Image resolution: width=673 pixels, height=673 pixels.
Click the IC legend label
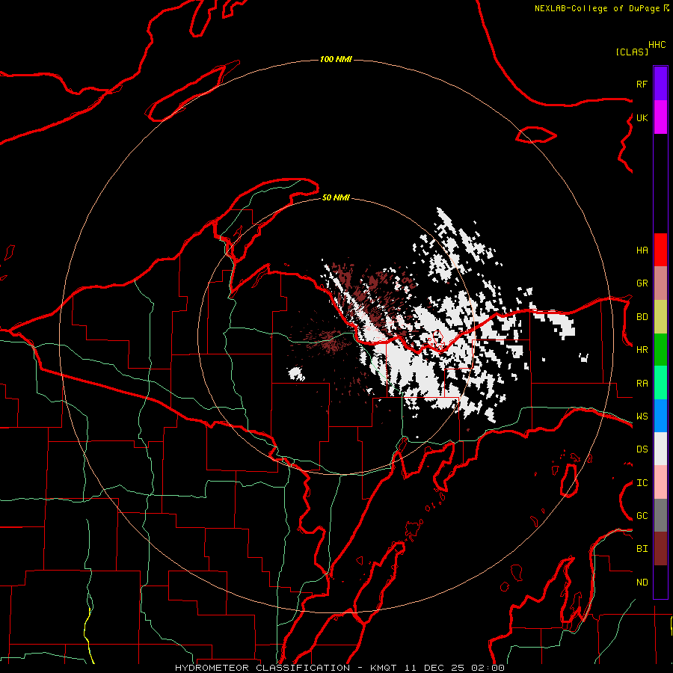pyautogui.click(x=642, y=483)
